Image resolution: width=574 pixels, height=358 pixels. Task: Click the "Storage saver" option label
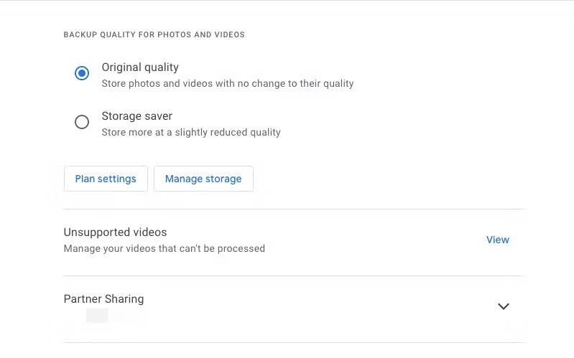pyautogui.click(x=136, y=116)
